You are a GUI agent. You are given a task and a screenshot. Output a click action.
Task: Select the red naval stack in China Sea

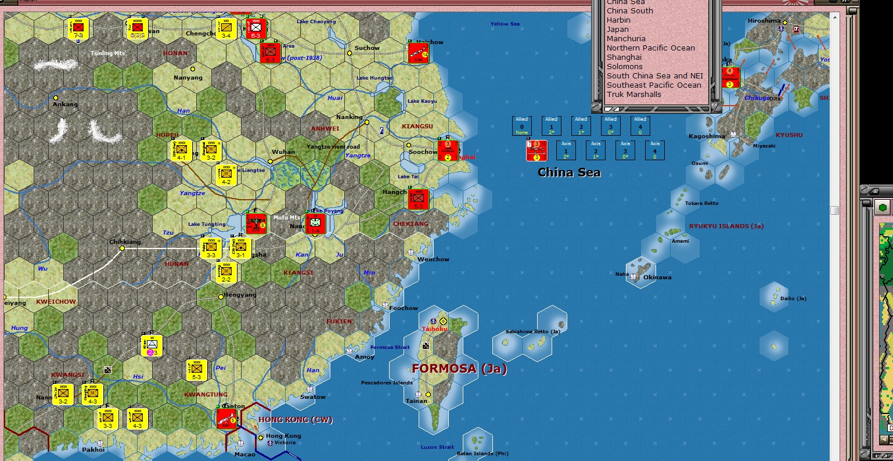tap(536, 150)
